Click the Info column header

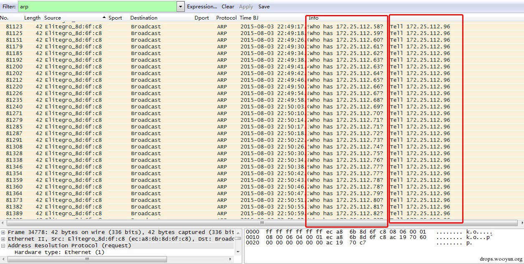[314, 18]
